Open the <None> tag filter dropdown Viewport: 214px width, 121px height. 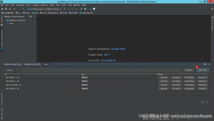[x=12, y=70]
